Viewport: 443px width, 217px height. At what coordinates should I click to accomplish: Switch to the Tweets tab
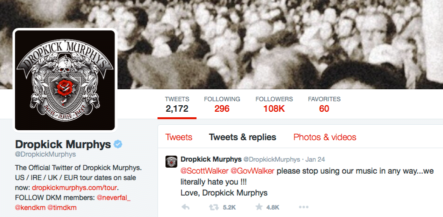[x=179, y=137]
